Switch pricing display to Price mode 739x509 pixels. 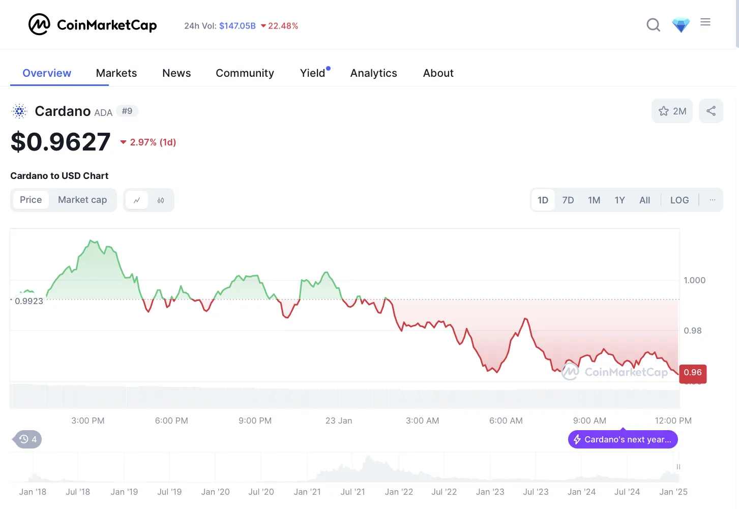31,200
